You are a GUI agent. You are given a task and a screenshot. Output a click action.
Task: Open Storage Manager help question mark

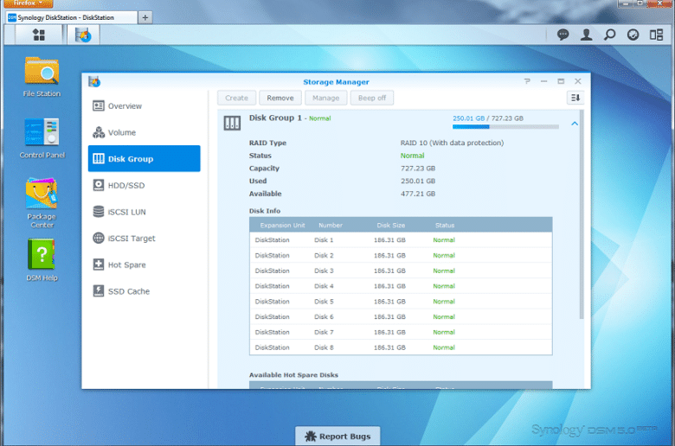527,81
